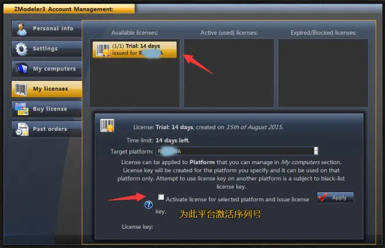Screen dimensions: 385x248
Task: Click the Active (used) licenses list area
Action: pos(229,73)
